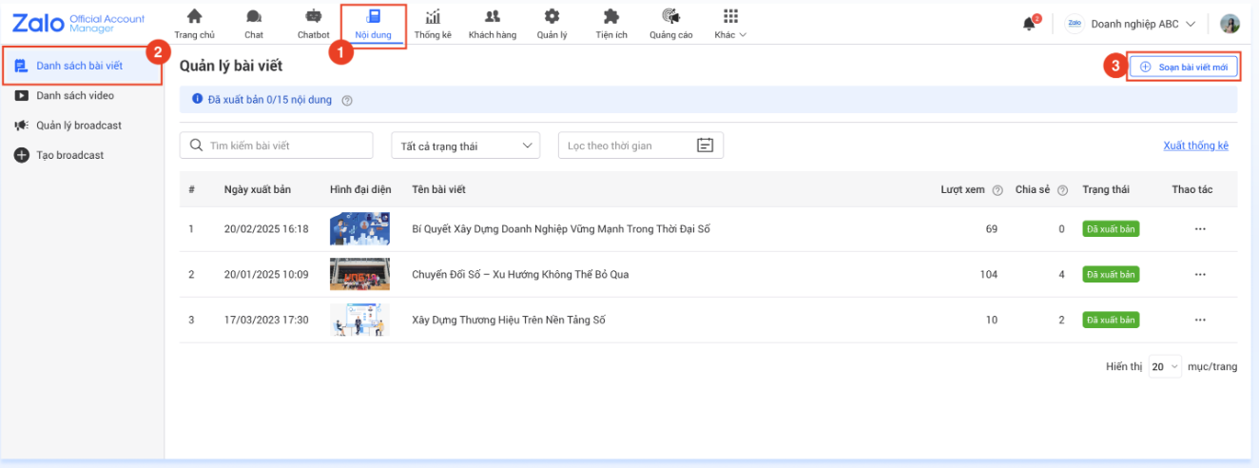Select Tạo broadcast in sidebar
The image size is (1259, 468).
(x=59, y=154)
